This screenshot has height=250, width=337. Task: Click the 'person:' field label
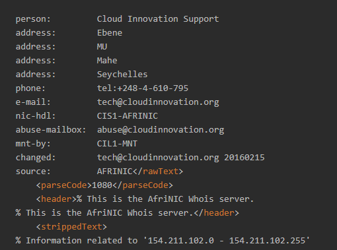pos(33,19)
